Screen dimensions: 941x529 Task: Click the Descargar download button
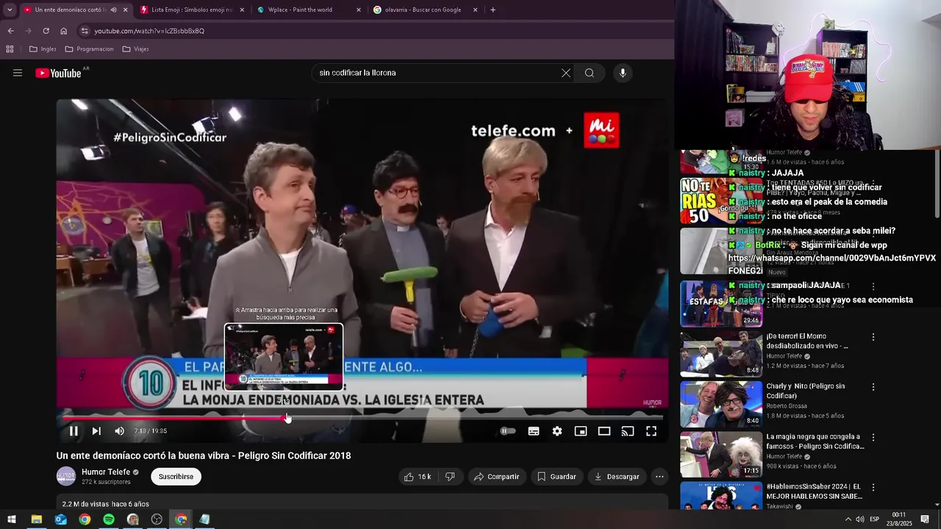click(x=616, y=477)
